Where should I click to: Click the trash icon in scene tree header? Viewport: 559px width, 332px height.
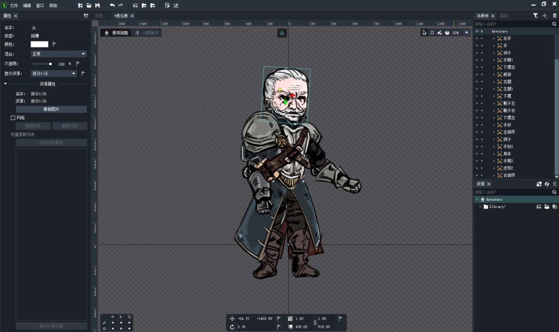tap(554, 16)
